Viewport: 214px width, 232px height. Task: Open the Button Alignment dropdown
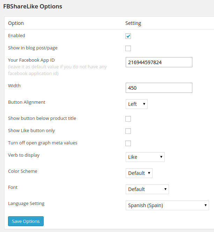click(x=136, y=104)
